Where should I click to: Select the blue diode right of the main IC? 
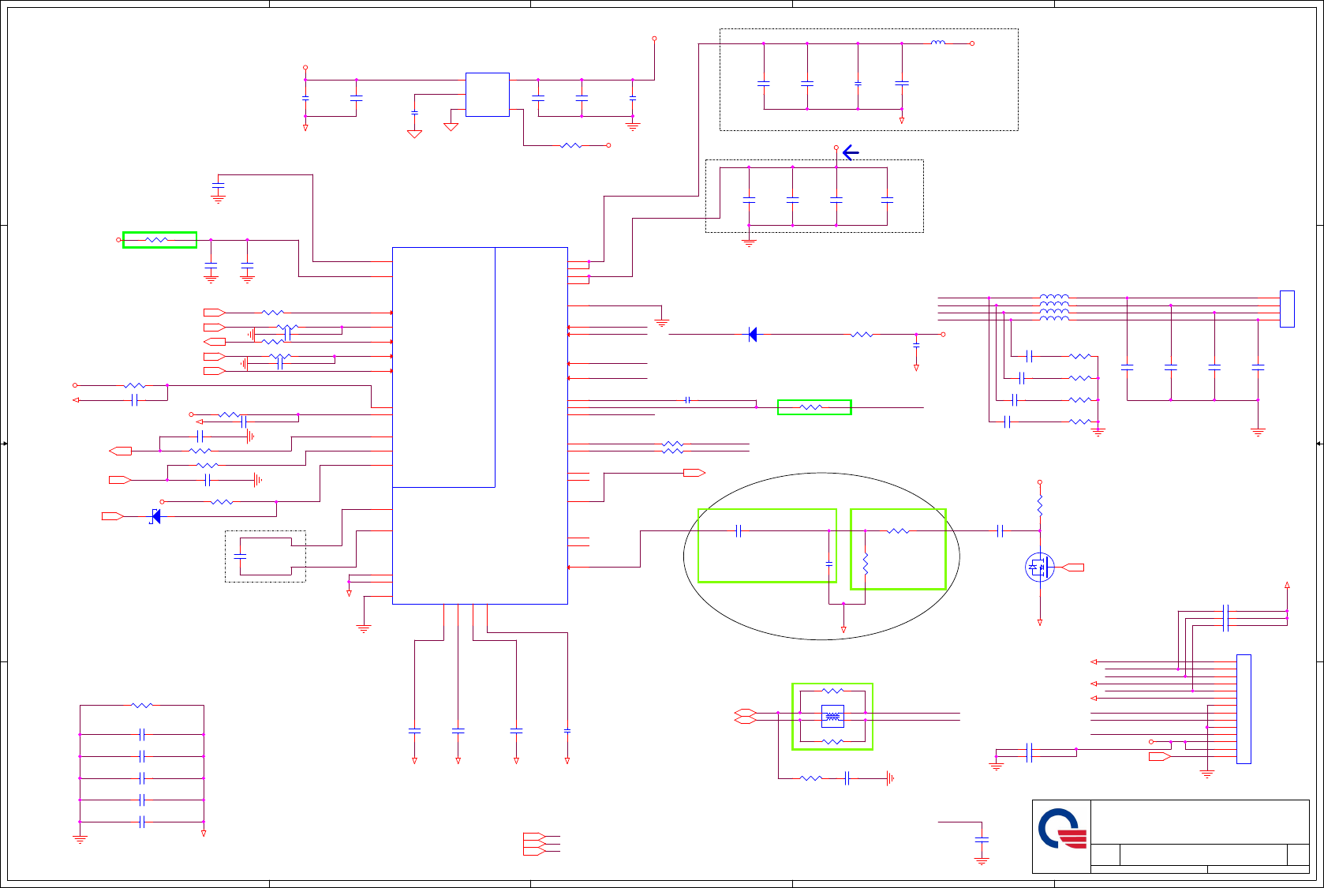[753, 335]
